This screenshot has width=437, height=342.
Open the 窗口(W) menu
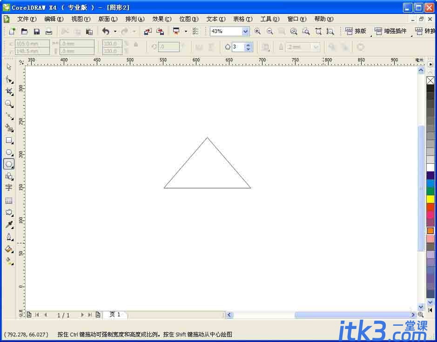point(297,19)
